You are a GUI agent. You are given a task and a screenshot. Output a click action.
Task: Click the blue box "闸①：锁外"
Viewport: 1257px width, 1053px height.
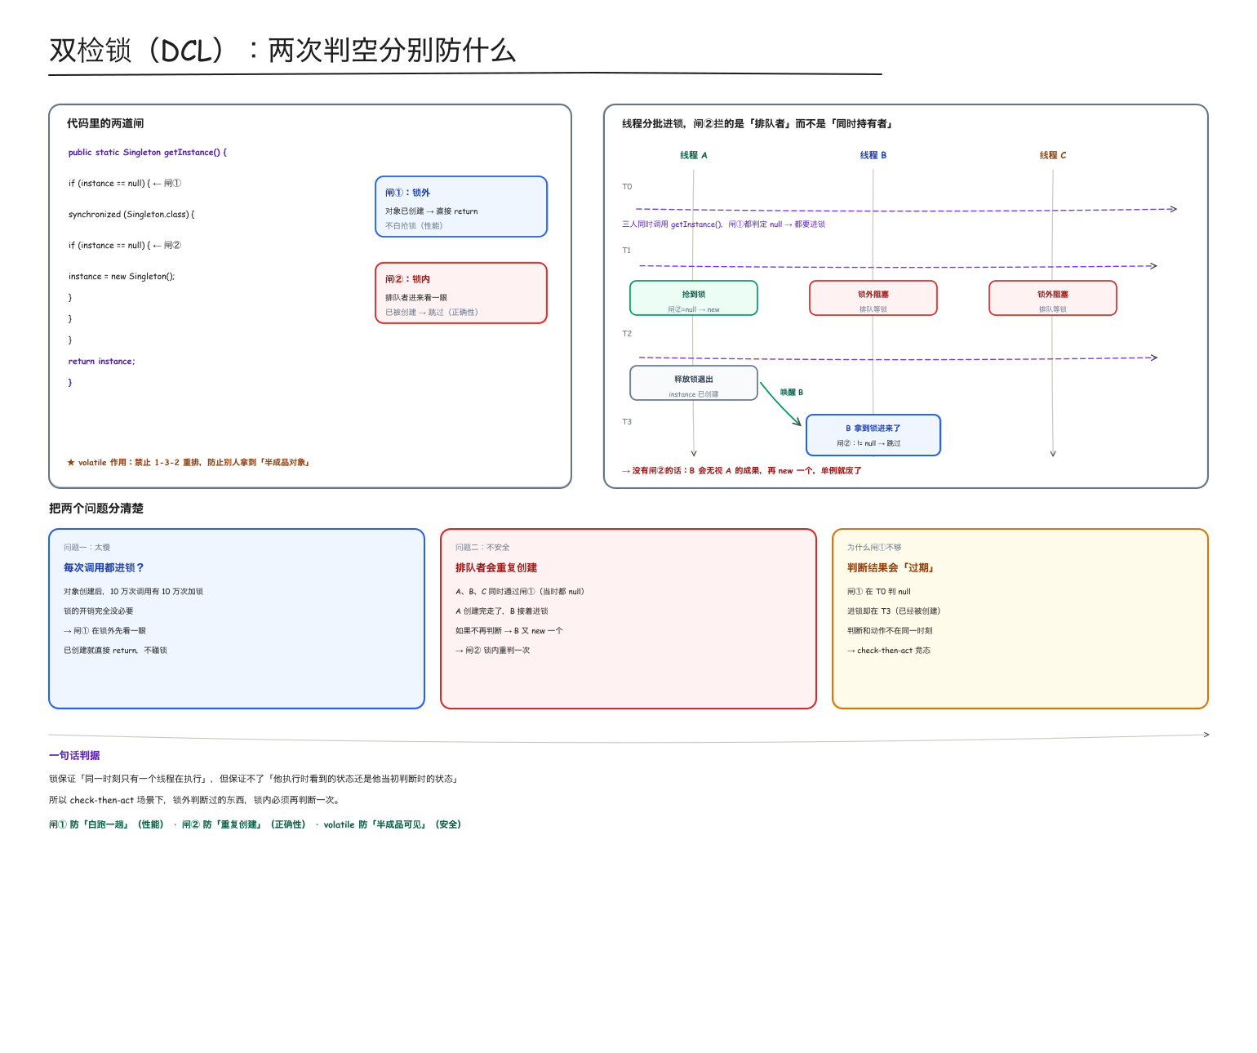click(461, 207)
